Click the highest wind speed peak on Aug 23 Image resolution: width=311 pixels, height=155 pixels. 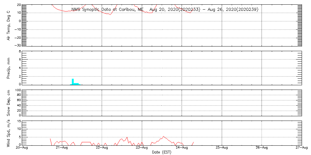164,136
